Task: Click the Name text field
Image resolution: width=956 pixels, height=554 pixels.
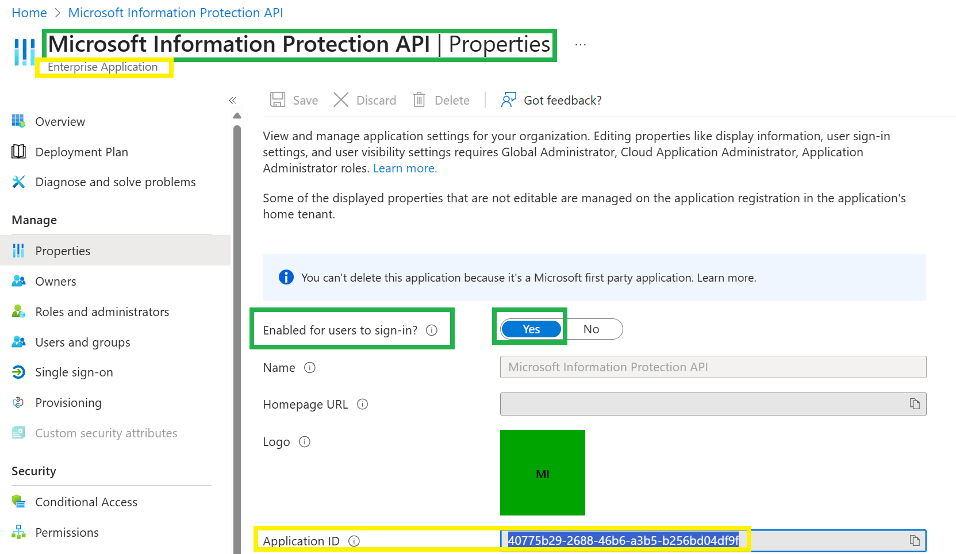Action: pyautogui.click(x=713, y=367)
